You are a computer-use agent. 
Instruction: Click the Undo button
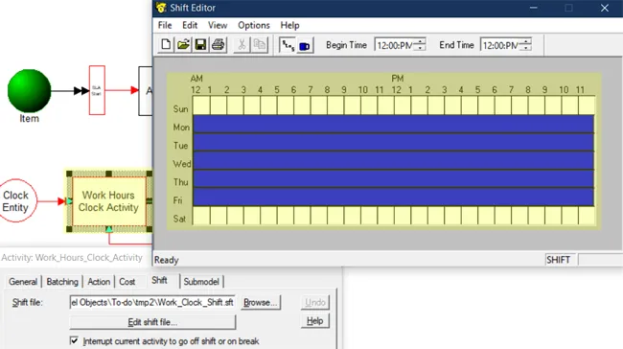tap(315, 302)
